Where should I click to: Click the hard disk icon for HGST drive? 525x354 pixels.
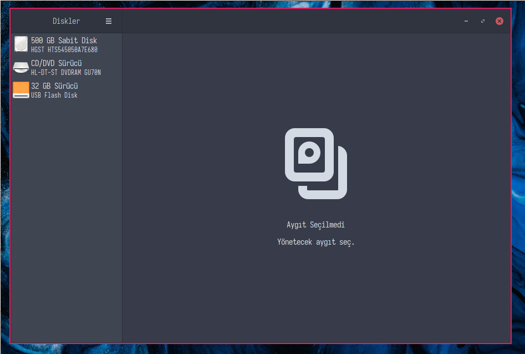(21, 44)
